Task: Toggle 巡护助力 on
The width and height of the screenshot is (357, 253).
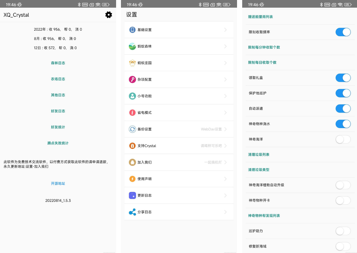Action: tap(343, 231)
